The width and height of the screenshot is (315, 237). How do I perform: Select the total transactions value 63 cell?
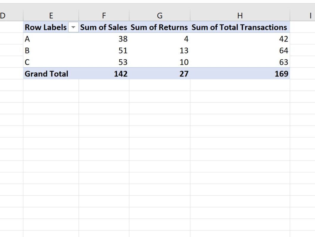240,62
